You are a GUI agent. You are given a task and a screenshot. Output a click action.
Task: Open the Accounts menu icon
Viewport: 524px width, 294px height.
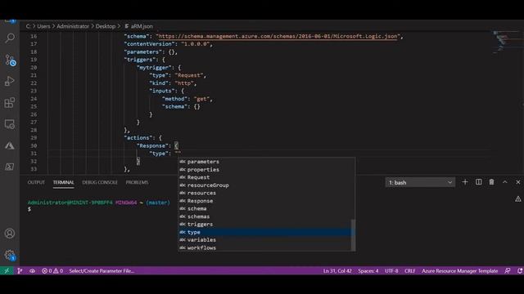(10, 234)
